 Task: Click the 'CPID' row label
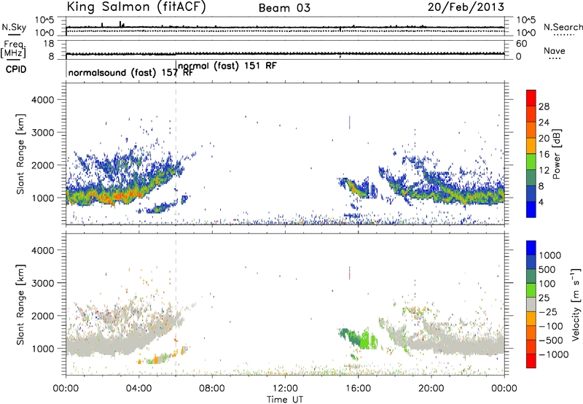tap(16, 69)
